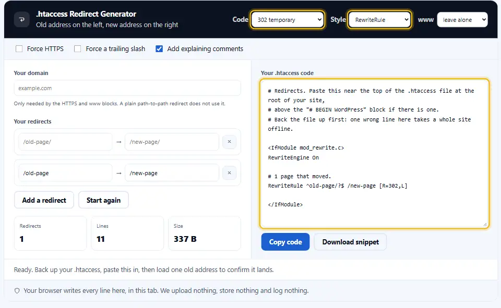
Task: Click the empty /old-page/ placeholder field
Action: click(x=65, y=142)
